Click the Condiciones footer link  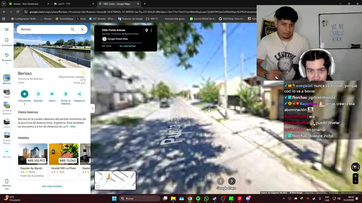click(321, 193)
